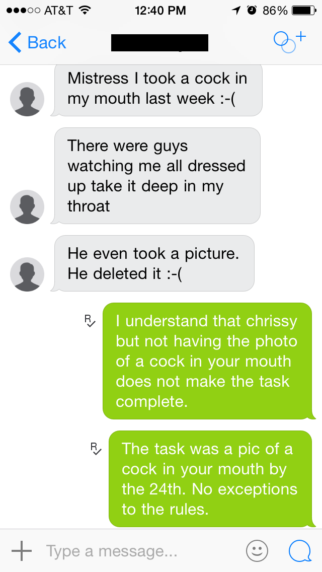Tap the 12:40 PM status bar clock
Screen dimensions: 322x572
[160, 11]
